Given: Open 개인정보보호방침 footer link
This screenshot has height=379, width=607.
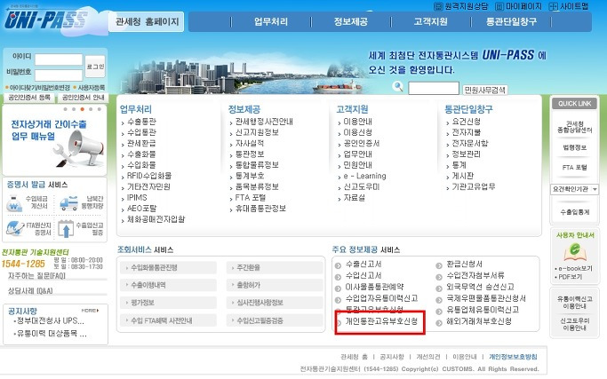Looking at the screenshot, I should (513, 357).
